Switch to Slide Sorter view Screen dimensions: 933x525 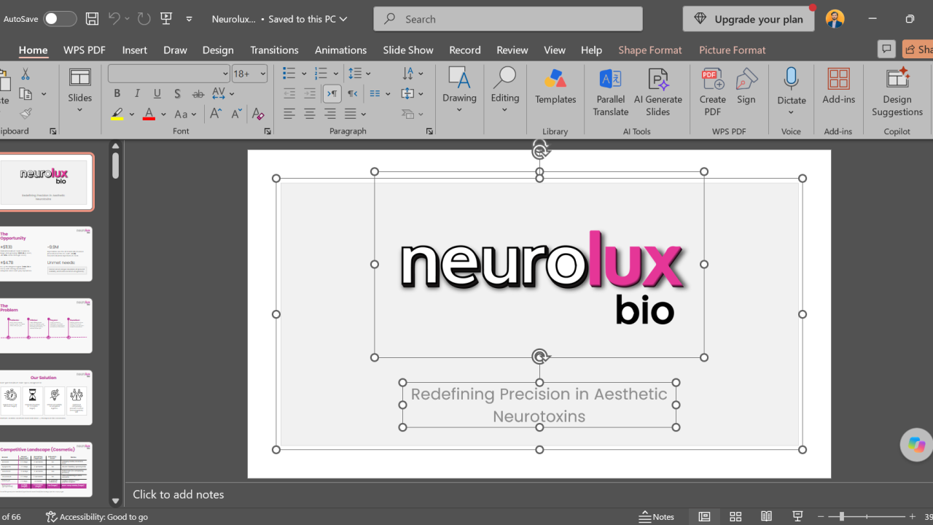pos(735,516)
